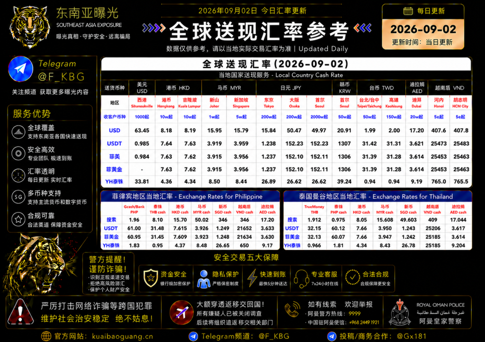Click the 隐私保护 person icon
485x342 pixels.
[x=204, y=279]
